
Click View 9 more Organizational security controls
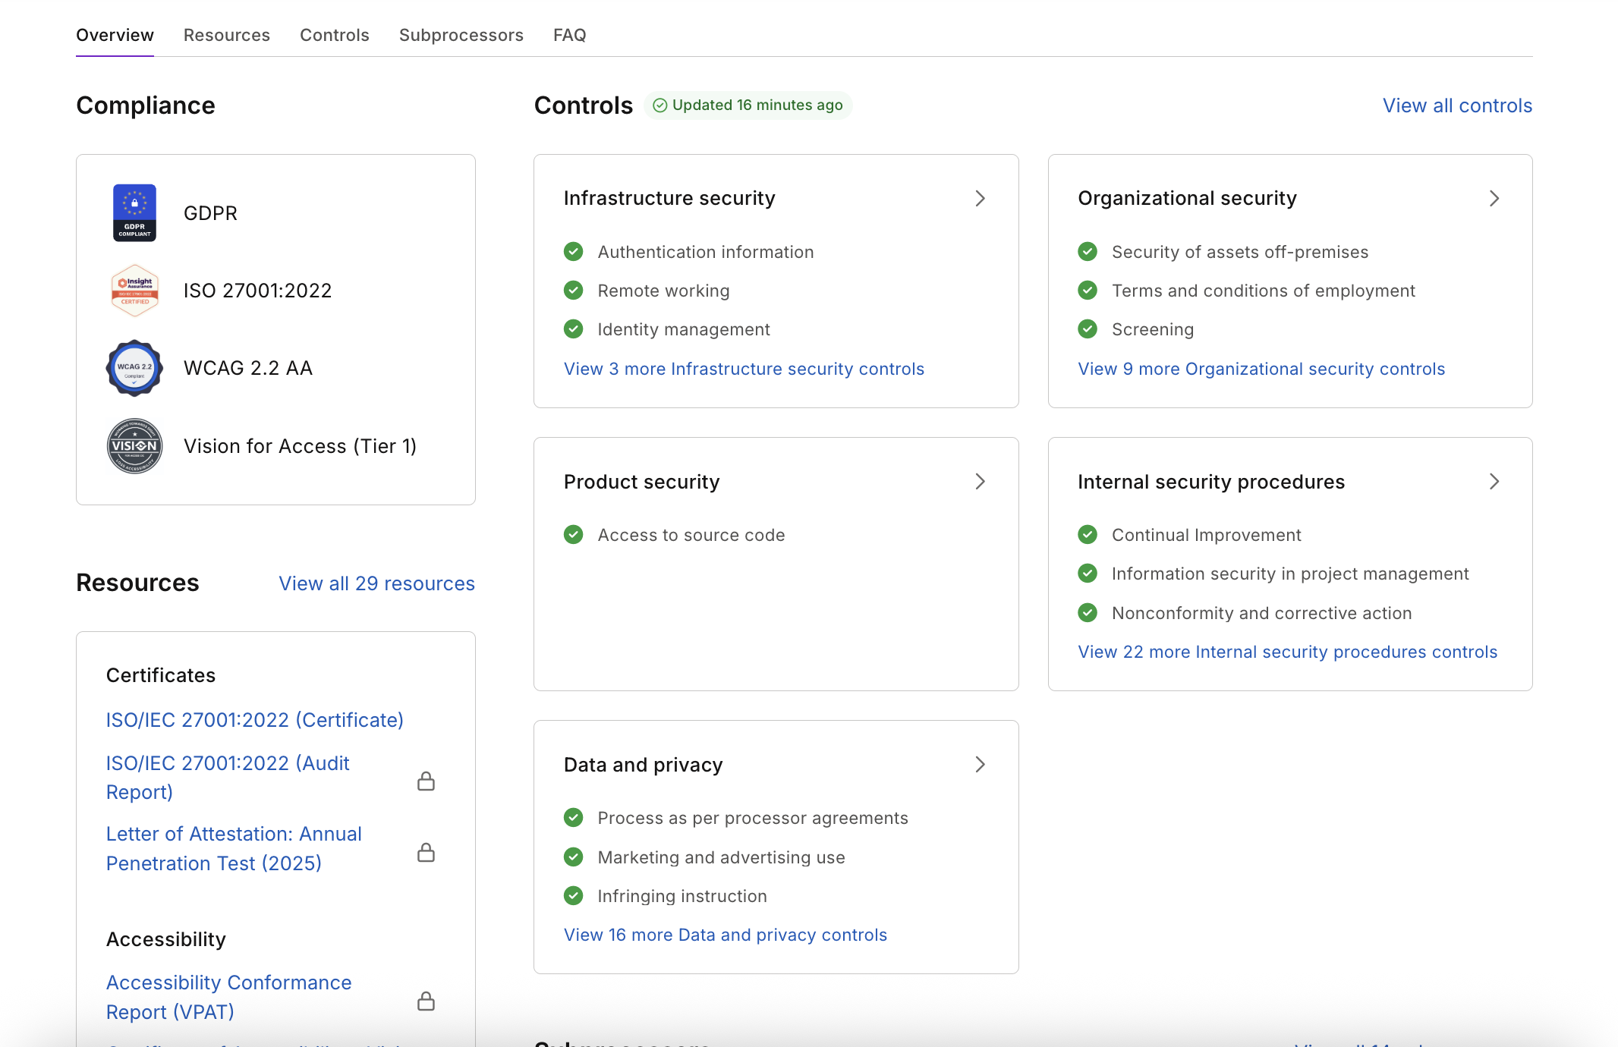point(1261,369)
